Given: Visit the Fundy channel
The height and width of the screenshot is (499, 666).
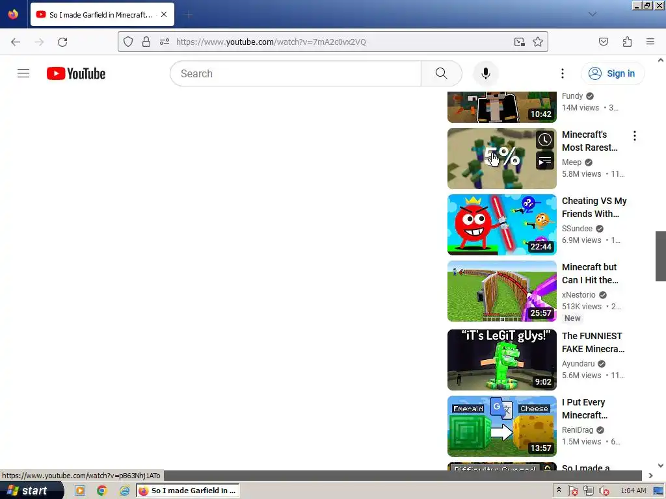Looking at the screenshot, I should coord(572,96).
